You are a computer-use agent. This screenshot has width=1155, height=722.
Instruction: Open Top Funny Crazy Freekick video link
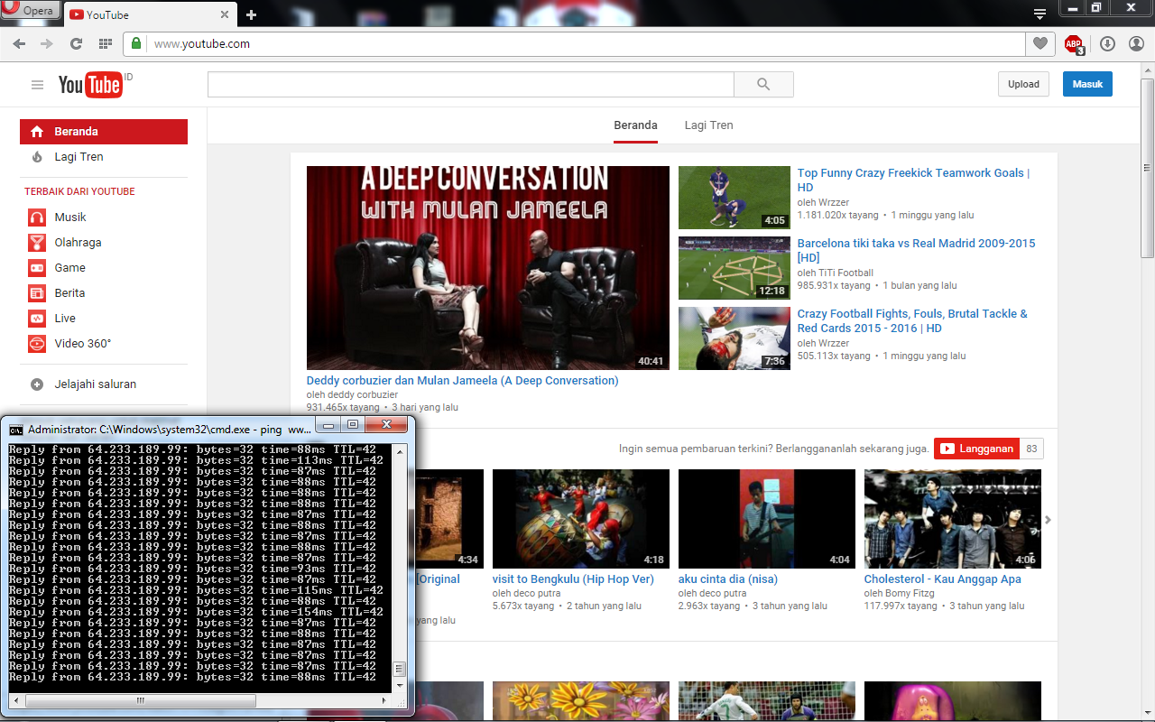[913, 180]
